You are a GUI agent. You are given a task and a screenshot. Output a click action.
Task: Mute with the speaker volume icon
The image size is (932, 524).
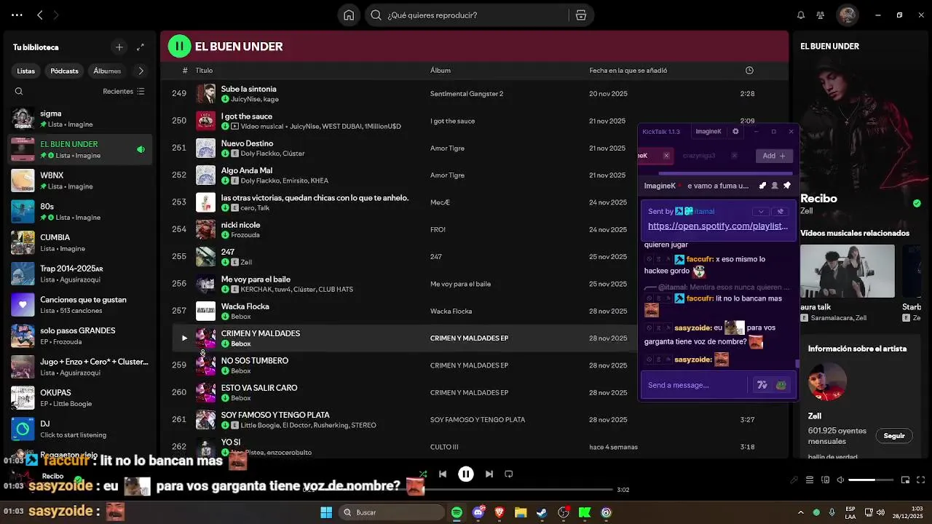click(x=840, y=480)
